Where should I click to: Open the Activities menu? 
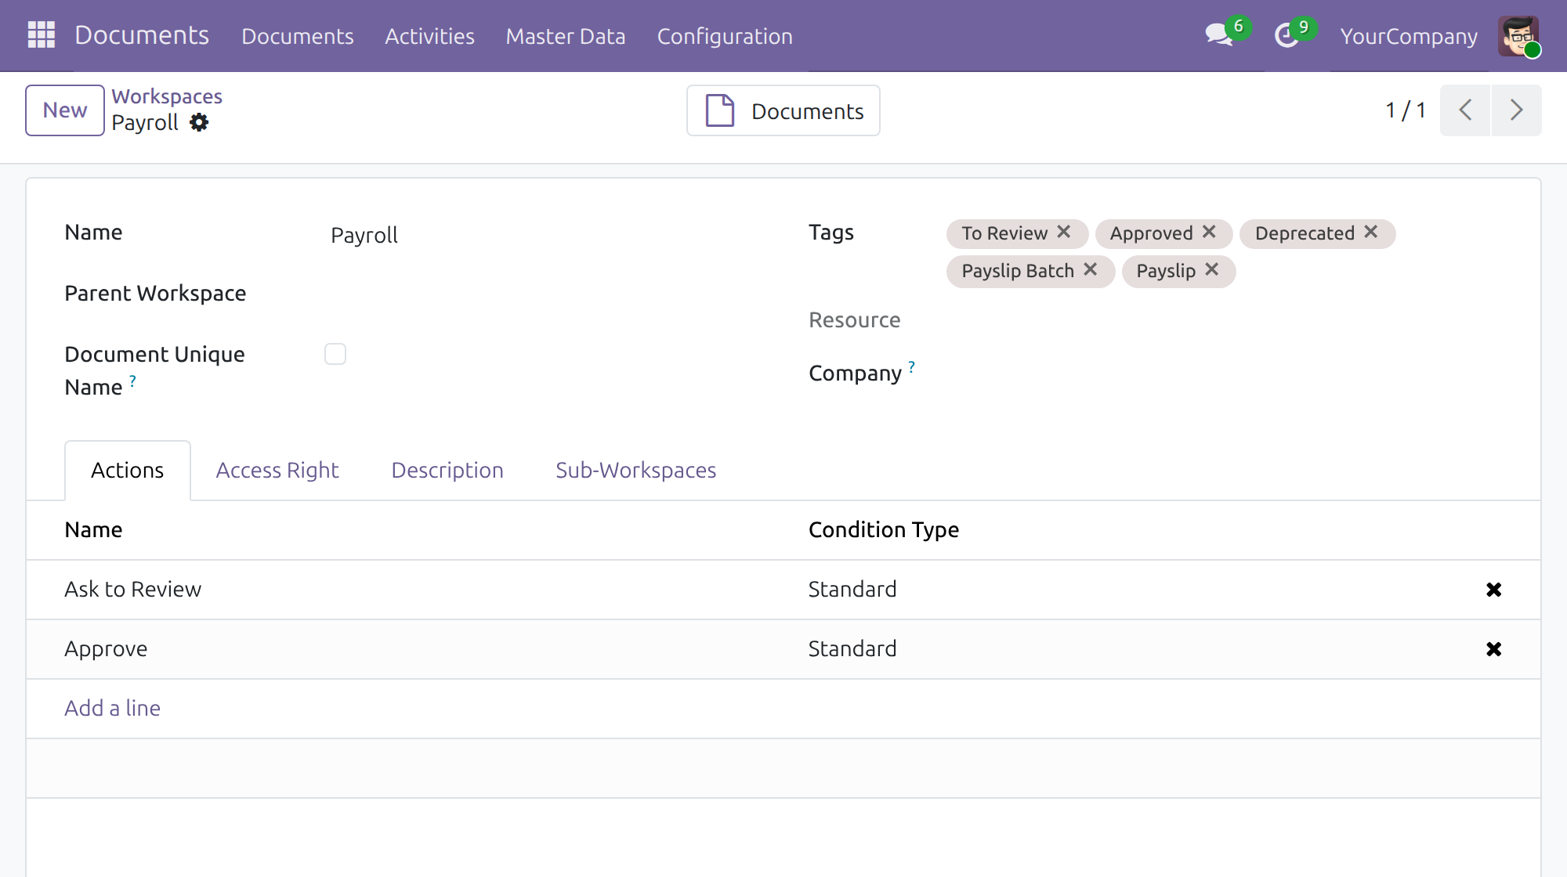click(429, 36)
